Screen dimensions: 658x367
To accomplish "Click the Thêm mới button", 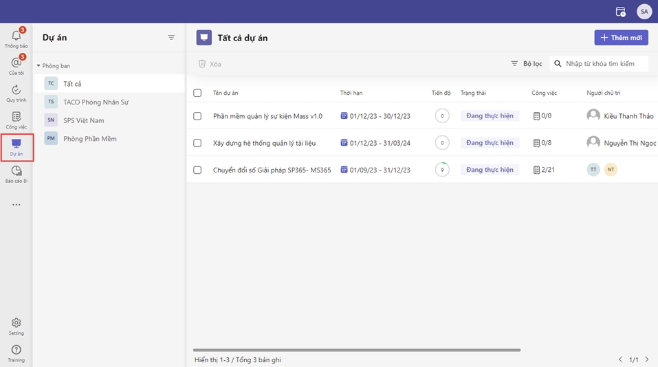I will [x=621, y=38].
